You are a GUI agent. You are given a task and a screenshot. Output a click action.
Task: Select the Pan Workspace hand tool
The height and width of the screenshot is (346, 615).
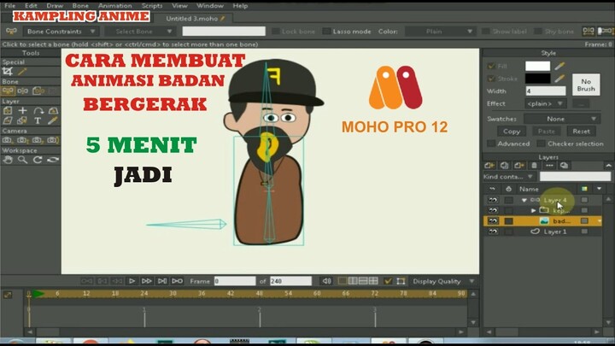click(8, 160)
